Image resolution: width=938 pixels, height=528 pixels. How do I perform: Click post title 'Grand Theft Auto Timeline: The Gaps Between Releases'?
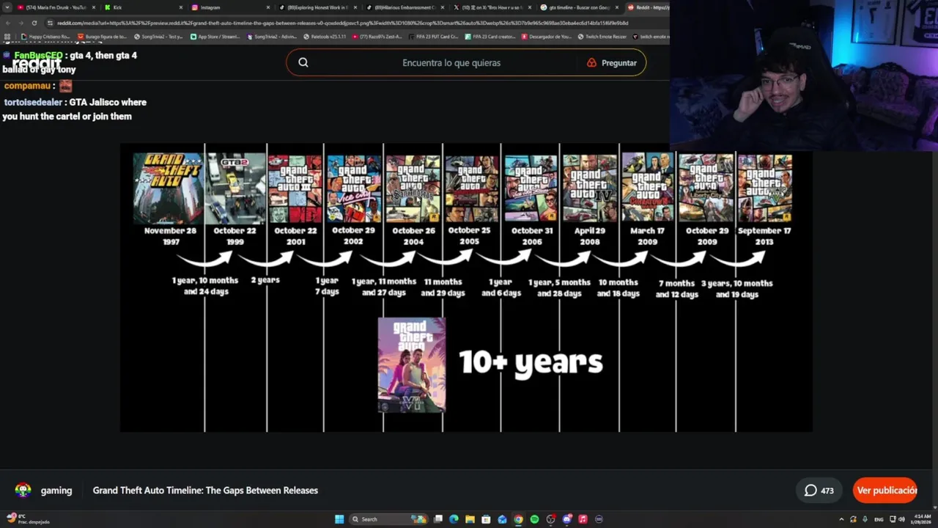pos(205,491)
